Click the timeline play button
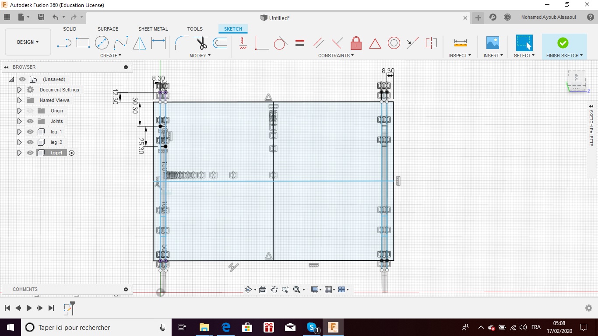Screen dimensions: 598x336 pyautogui.click(x=29, y=308)
